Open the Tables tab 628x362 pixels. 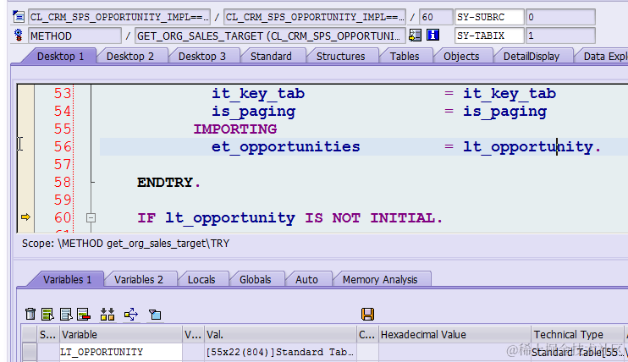405,57
